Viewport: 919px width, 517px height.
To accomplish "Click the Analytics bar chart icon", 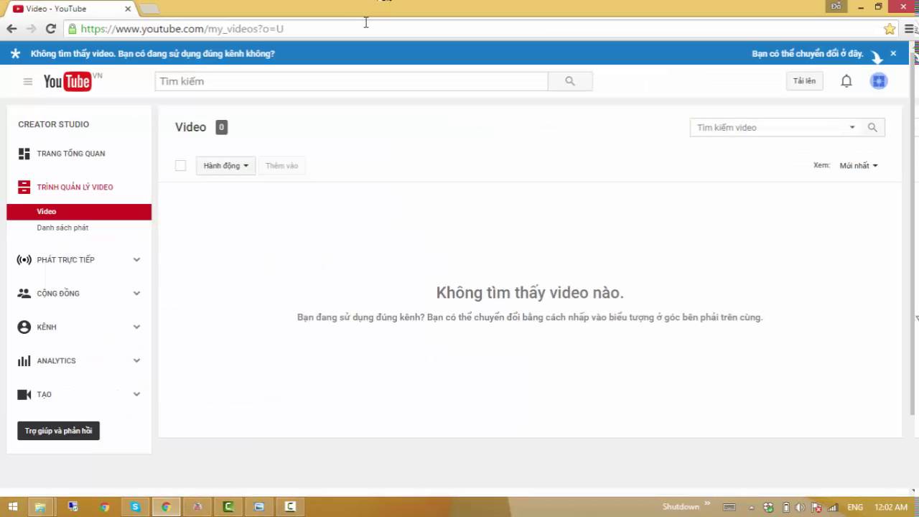I will click(24, 361).
